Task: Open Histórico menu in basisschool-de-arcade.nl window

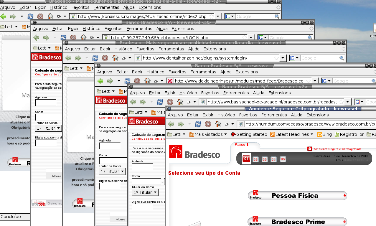Action: click(x=188, y=93)
